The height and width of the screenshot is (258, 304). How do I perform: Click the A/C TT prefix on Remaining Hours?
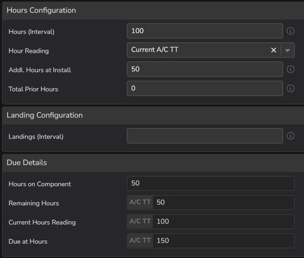click(140, 202)
